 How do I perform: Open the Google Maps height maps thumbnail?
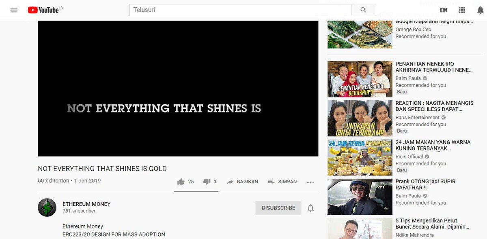(360, 34)
